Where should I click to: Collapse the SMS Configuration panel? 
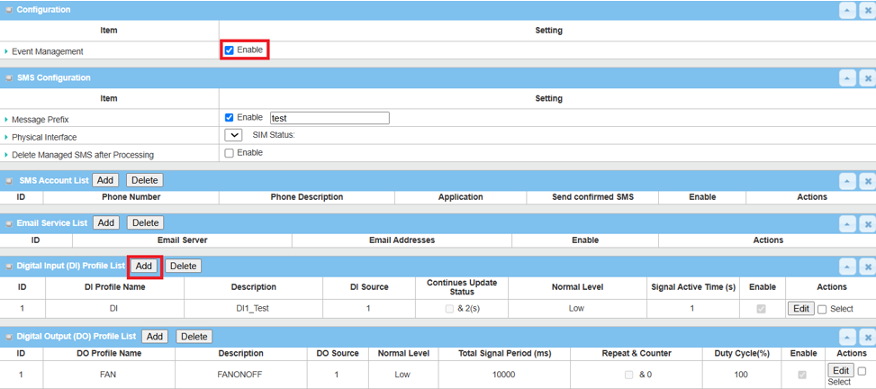tap(847, 78)
